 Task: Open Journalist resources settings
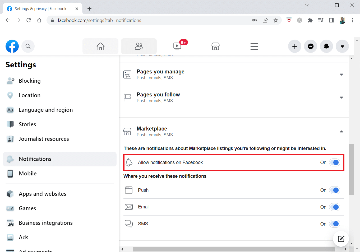(60, 139)
